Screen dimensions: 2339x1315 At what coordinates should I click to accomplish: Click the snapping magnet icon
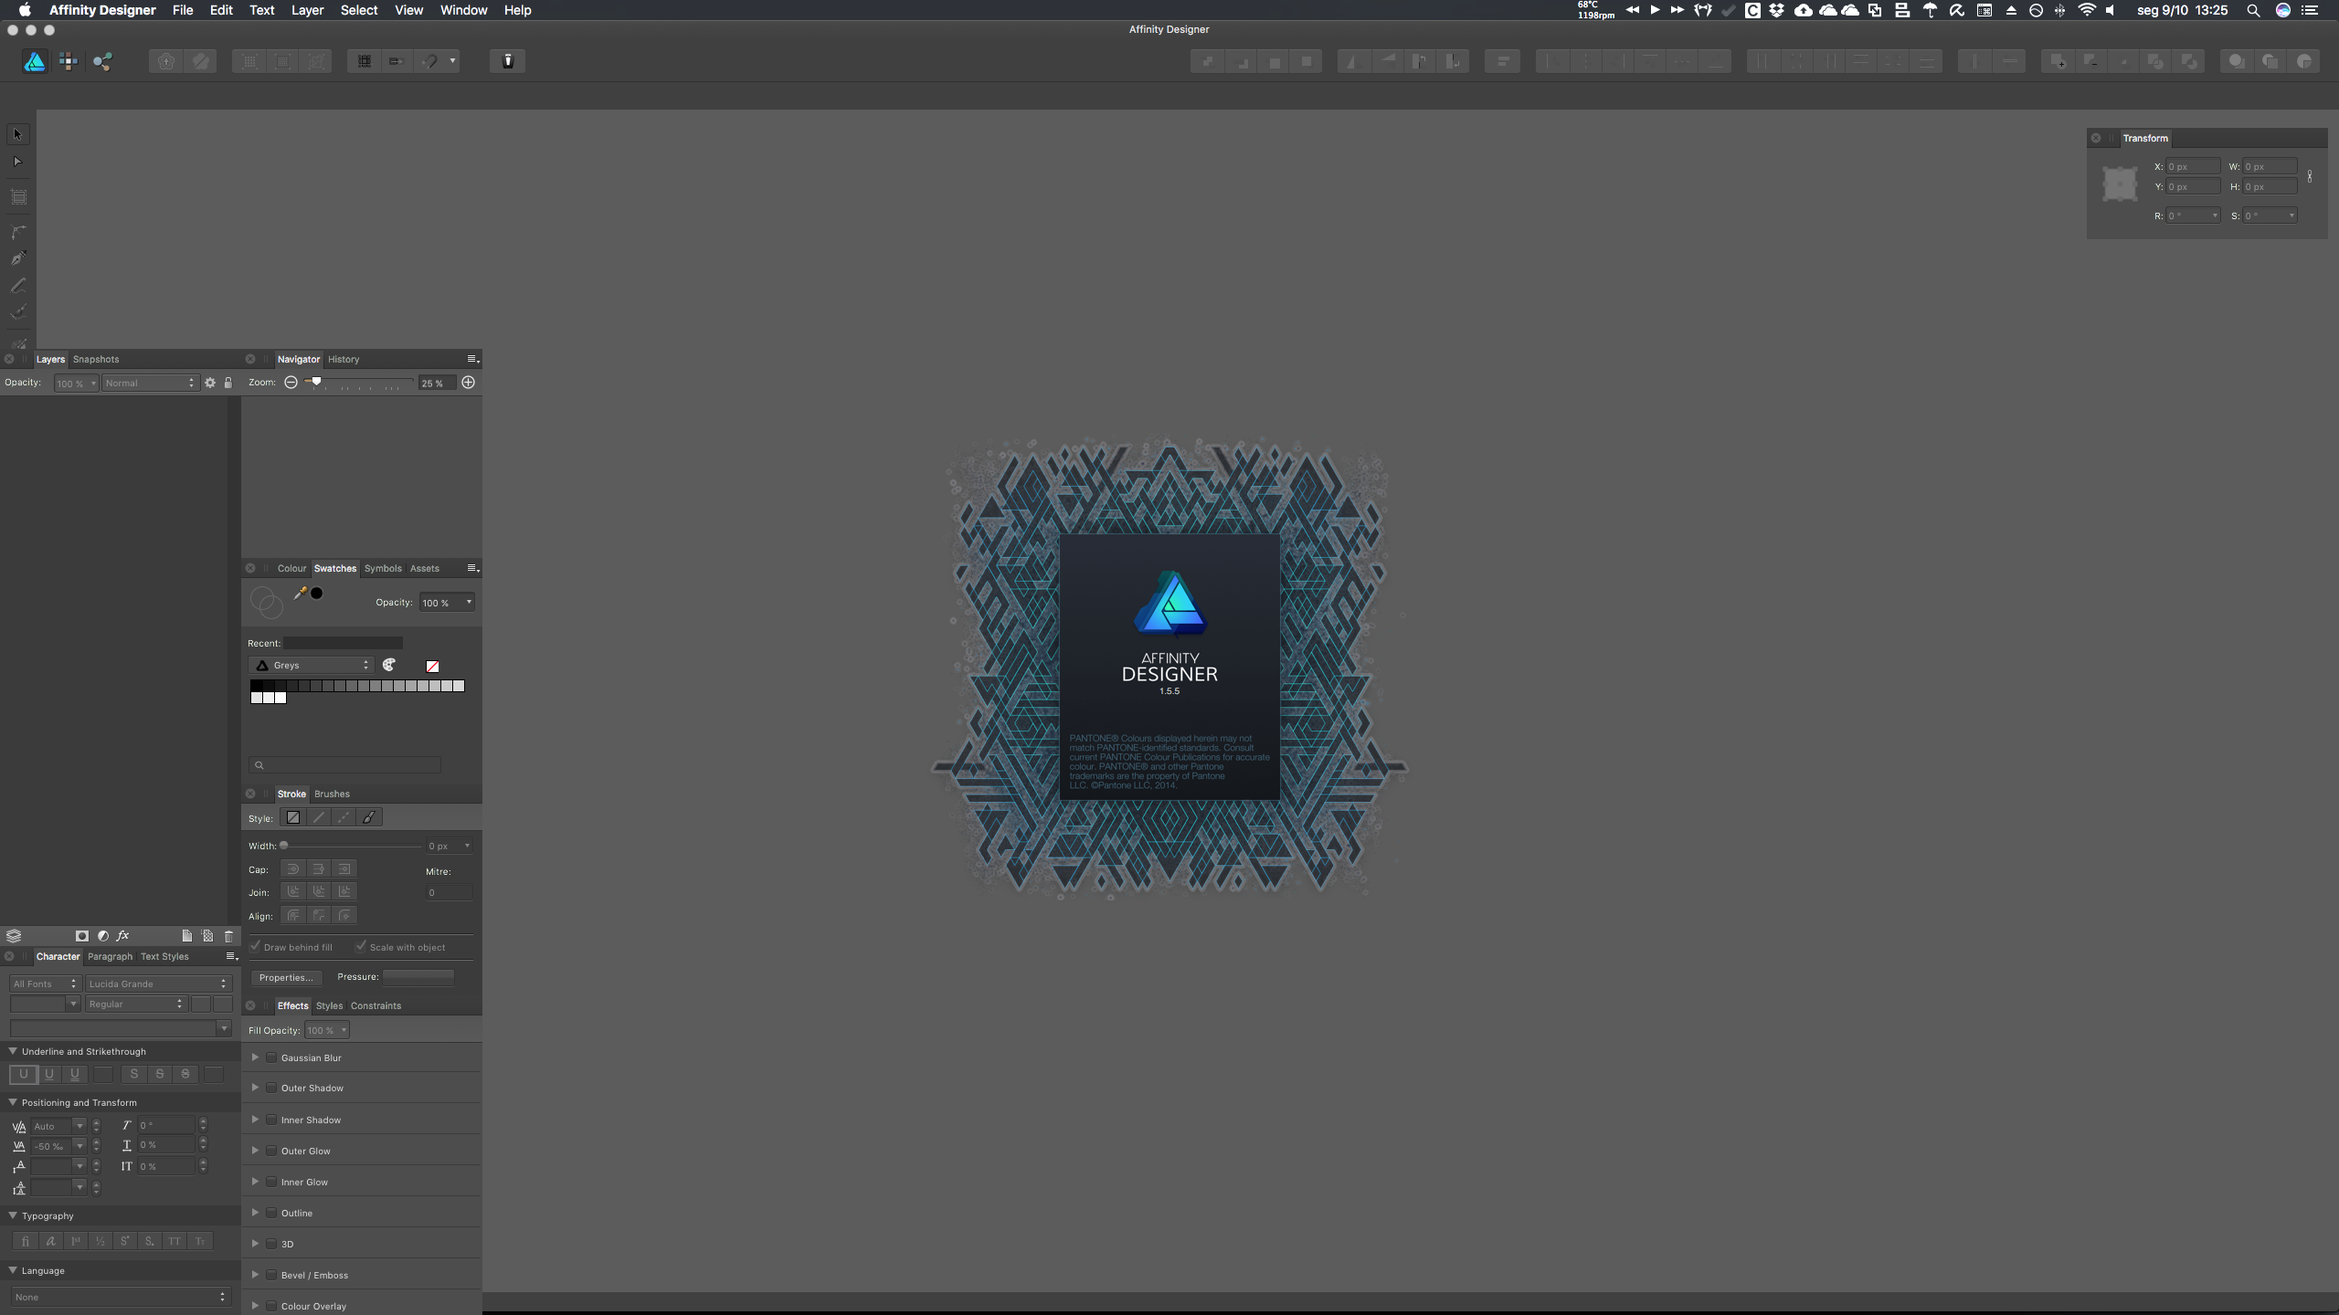click(429, 61)
